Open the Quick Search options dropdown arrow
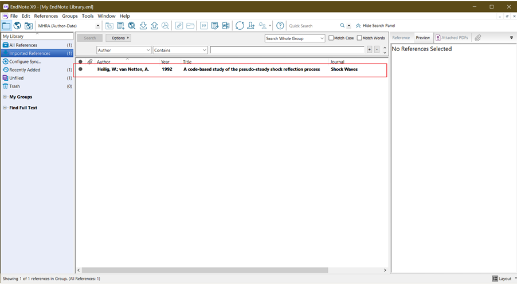517x285 pixels. (x=349, y=26)
